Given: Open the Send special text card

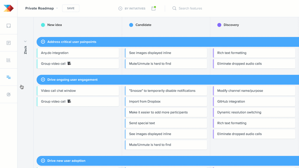Looking at the screenshot, I should point(166,123).
